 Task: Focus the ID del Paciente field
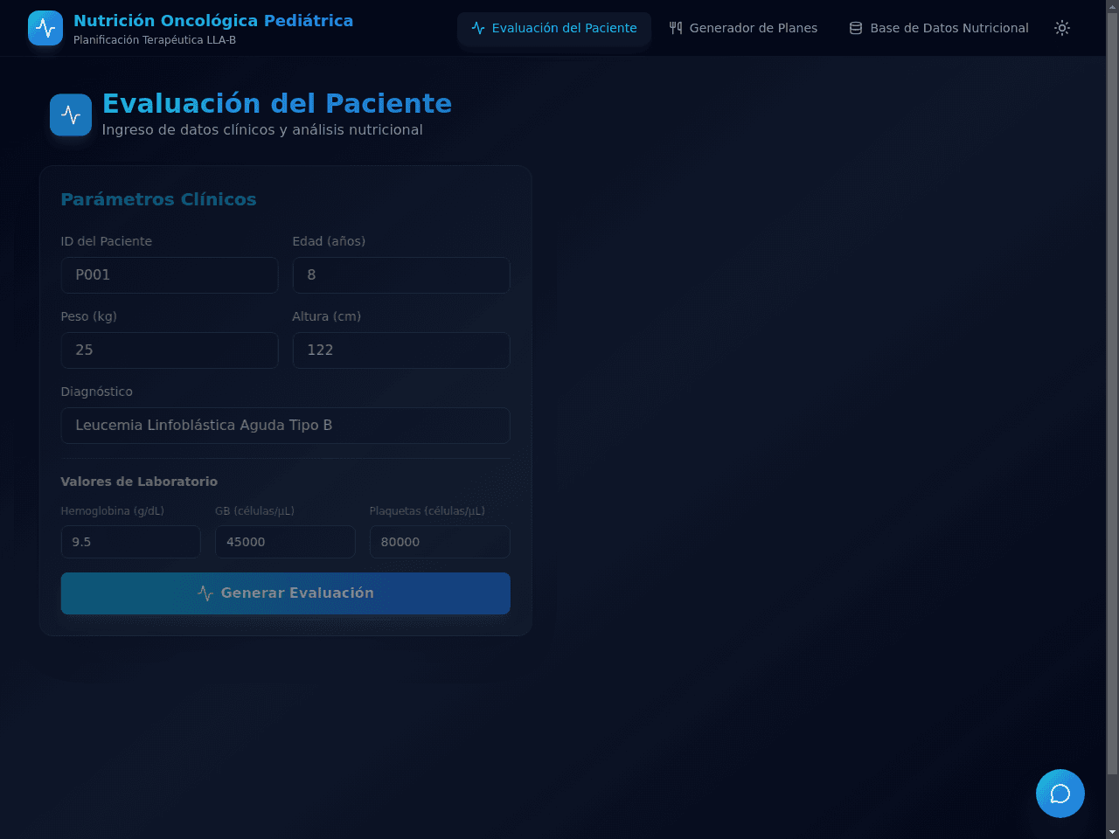[x=170, y=275]
